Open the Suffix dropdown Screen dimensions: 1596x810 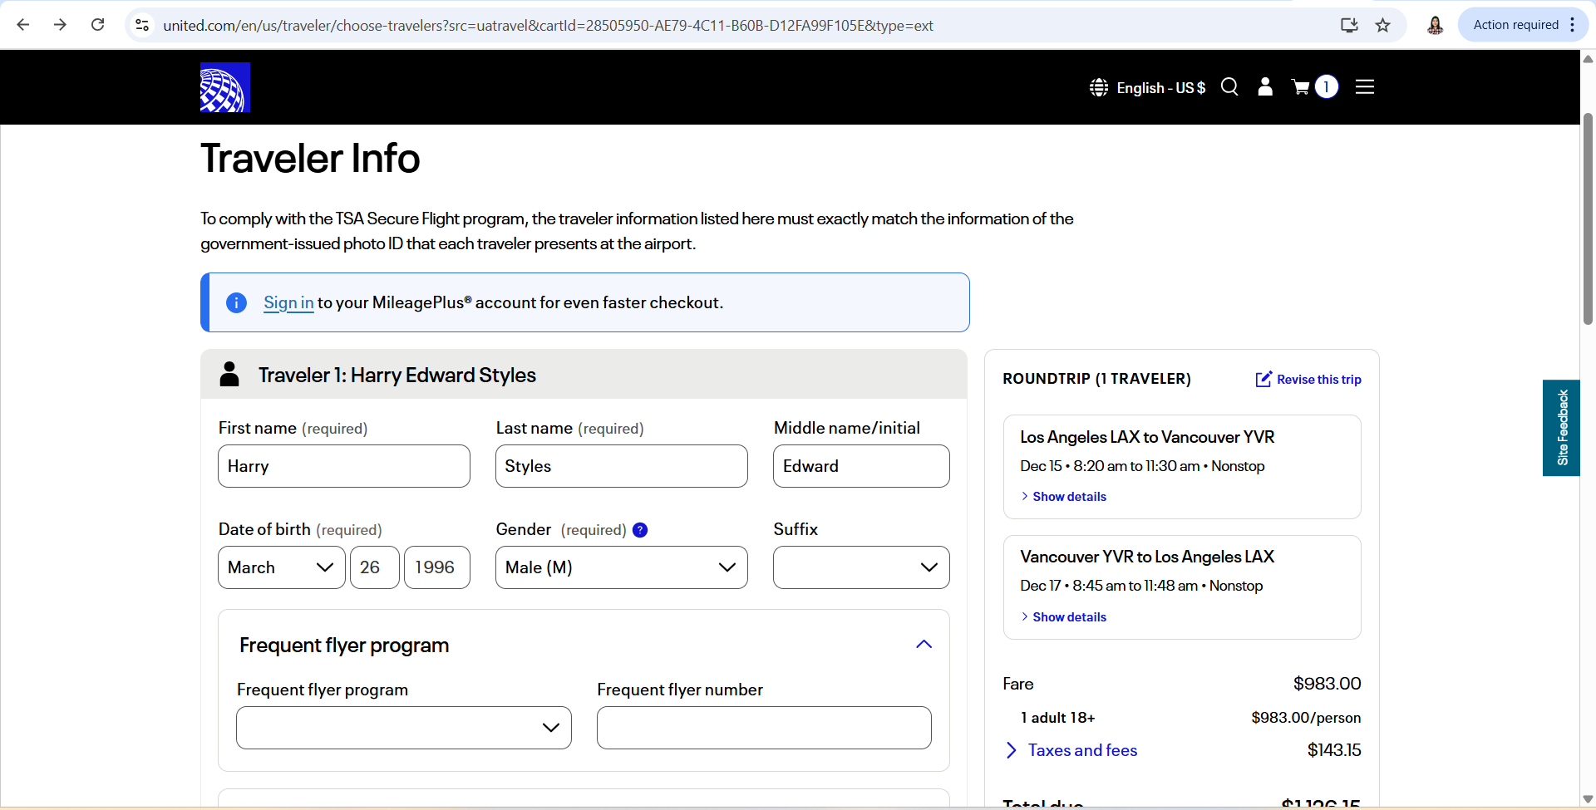(x=860, y=567)
